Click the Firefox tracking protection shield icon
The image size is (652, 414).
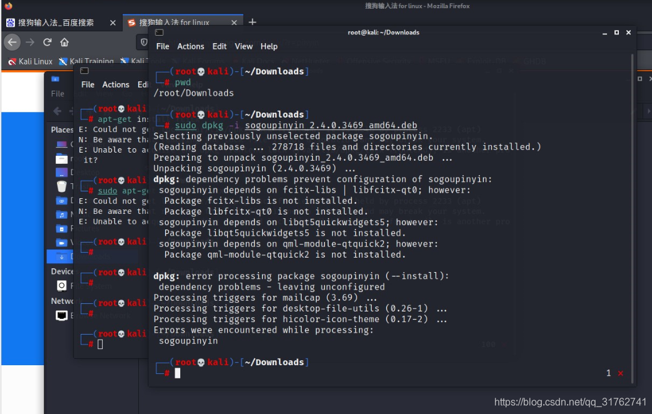tap(144, 42)
